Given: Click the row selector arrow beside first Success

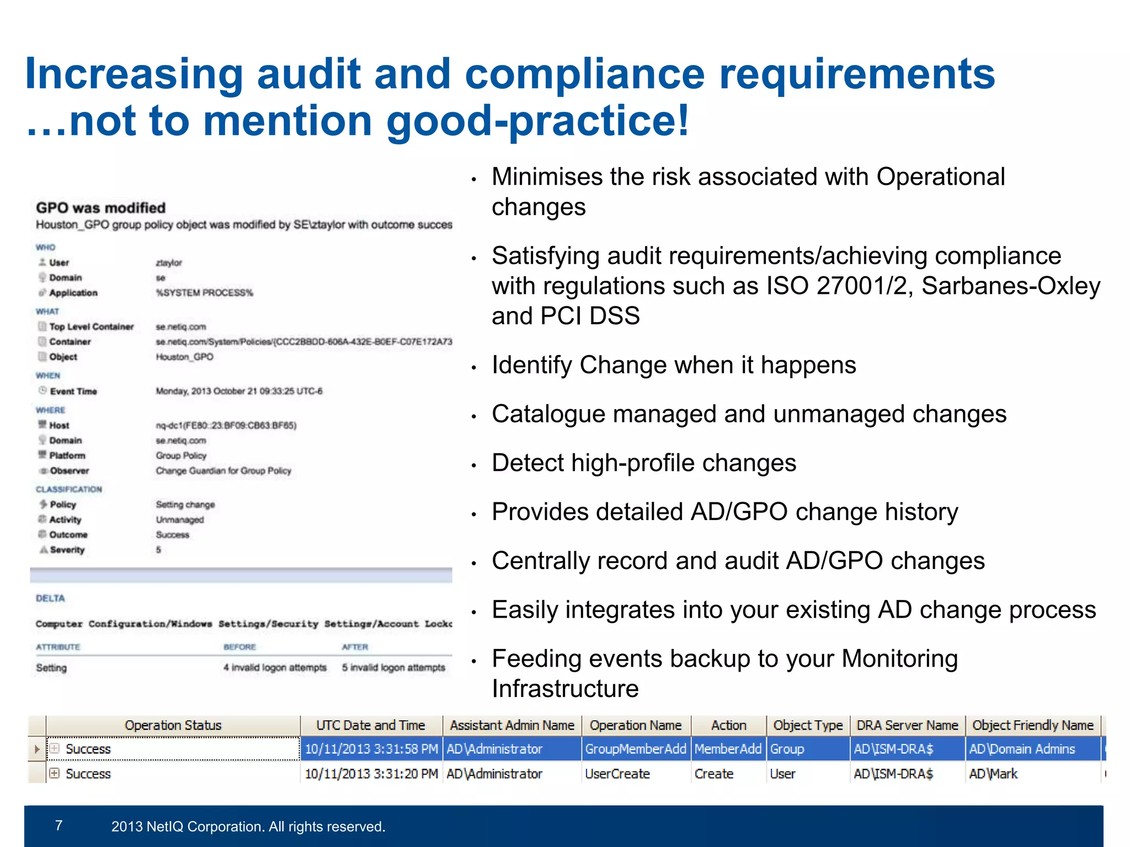Looking at the screenshot, I should click(37, 749).
